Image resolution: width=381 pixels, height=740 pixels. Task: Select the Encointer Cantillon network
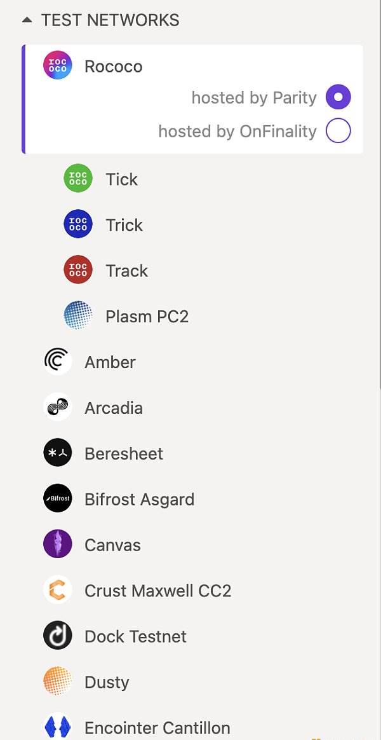(157, 728)
